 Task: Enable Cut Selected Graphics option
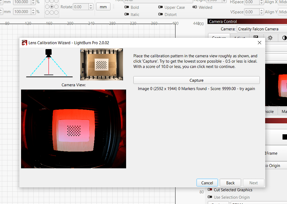[210, 190]
